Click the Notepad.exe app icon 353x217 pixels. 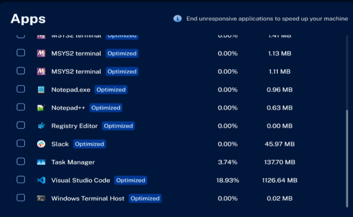41,90
